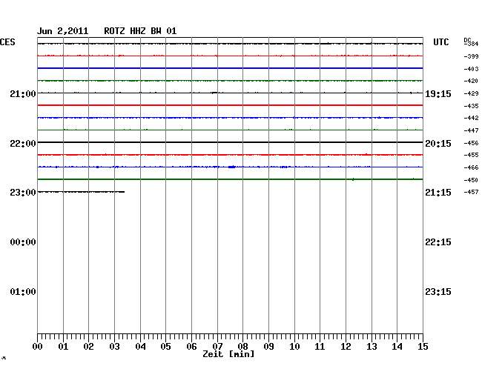Click DC offset value -457

click(471, 192)
